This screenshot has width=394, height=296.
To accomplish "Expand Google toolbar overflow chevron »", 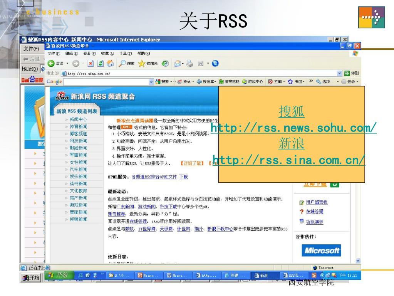I will click(x=311, y=81).
